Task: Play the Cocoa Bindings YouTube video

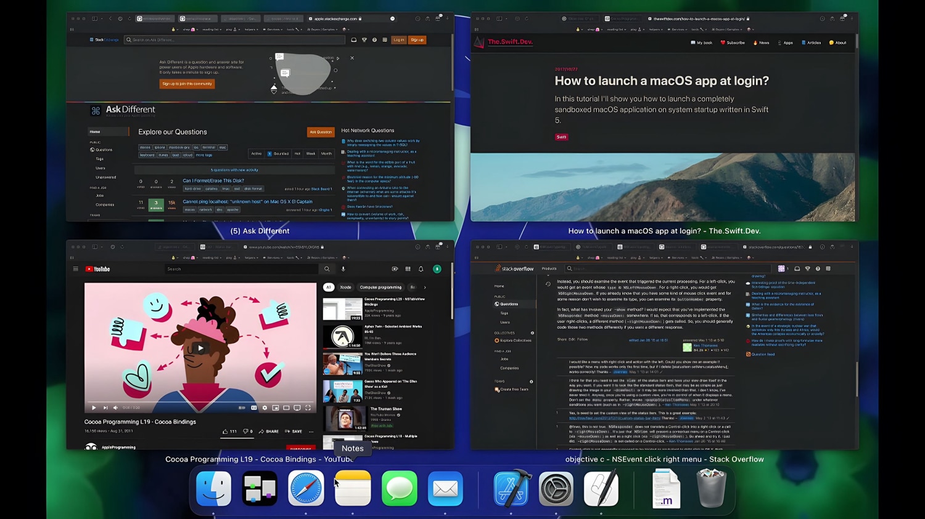Action: [200, 348]
